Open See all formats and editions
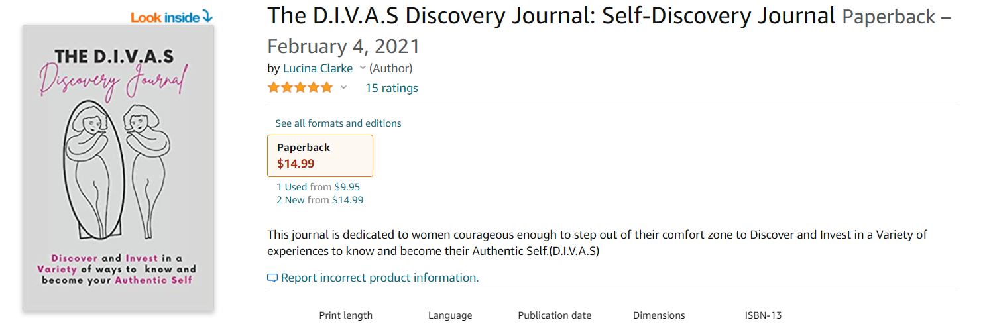 pyautogui.click(x=338, y=123)
